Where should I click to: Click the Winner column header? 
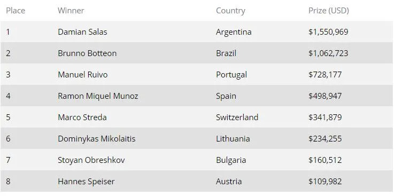71,11
